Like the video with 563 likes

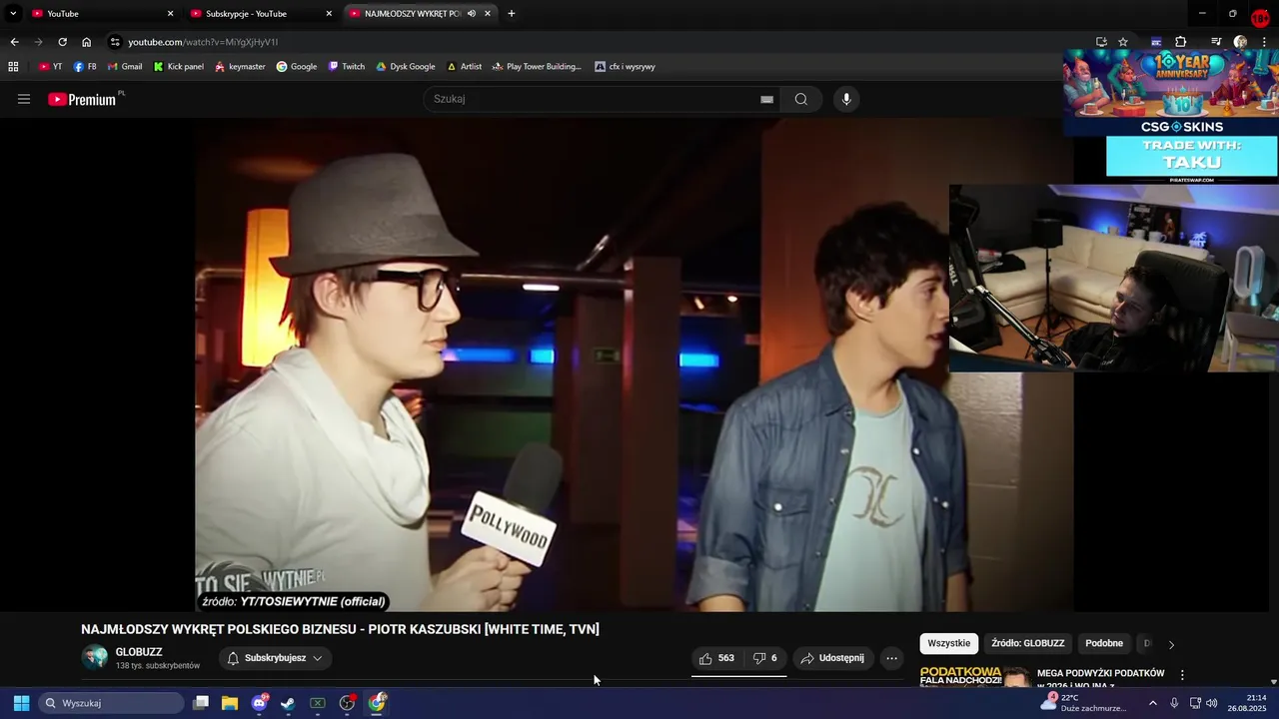pyautogui.click(x=716, y=658)
